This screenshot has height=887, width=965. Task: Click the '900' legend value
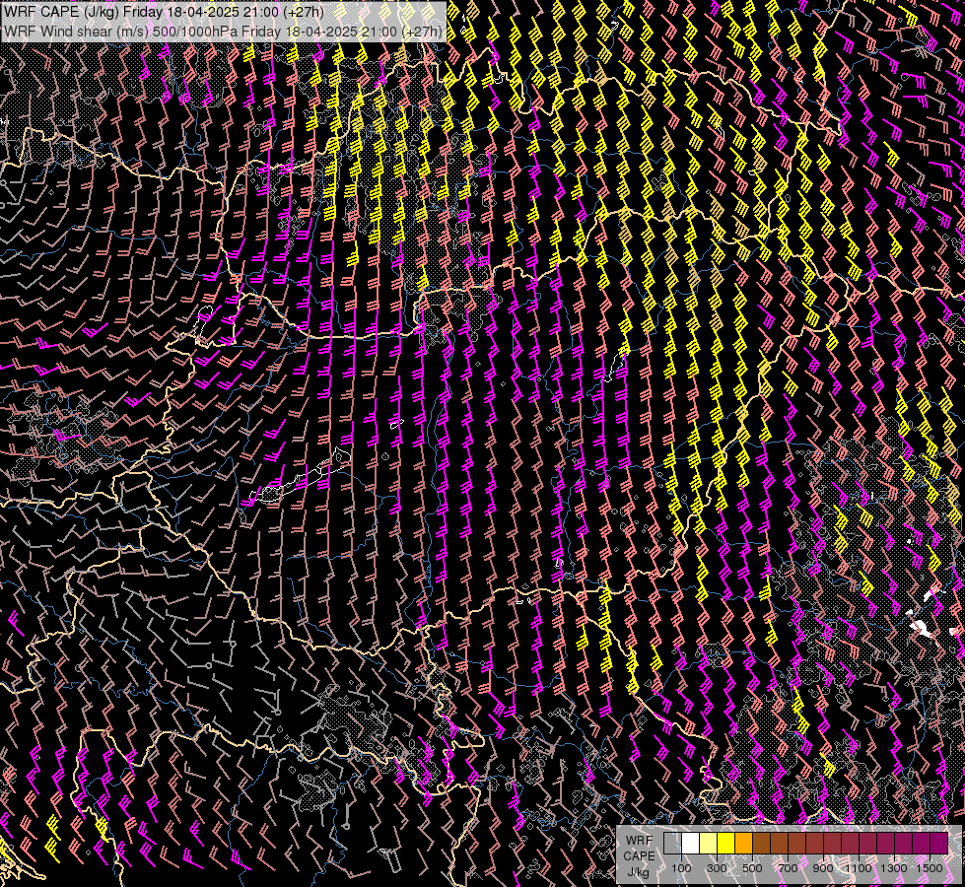[x=823, y=868]
